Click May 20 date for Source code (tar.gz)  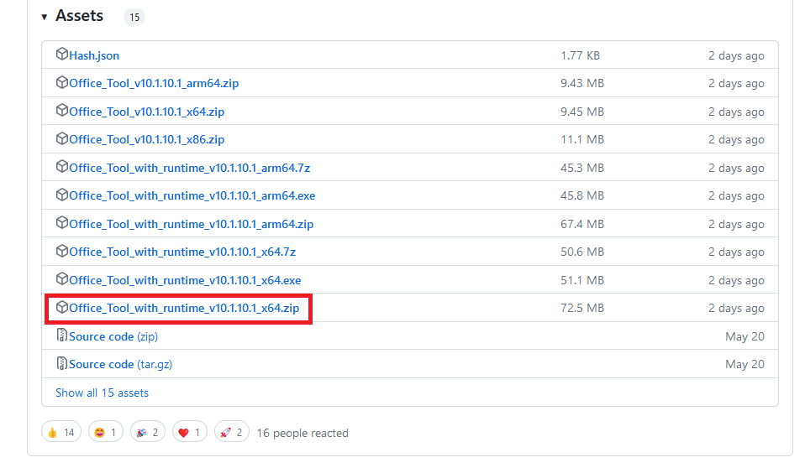[x=745, y=365]
